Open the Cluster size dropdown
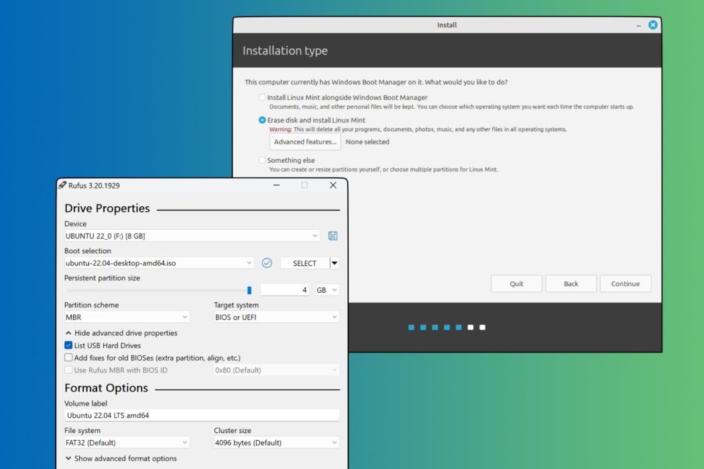704x469 pixels. point(276,442)
